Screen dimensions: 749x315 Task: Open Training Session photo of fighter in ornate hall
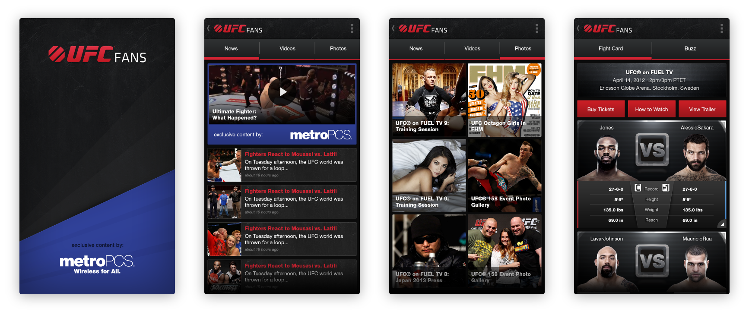click(429, 100)
